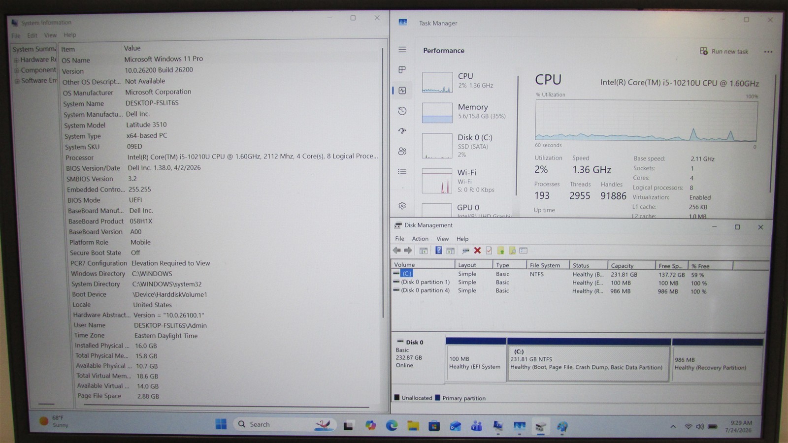Select Memory in Performance list
Screen dimensions: 788x443
point(464,112)
